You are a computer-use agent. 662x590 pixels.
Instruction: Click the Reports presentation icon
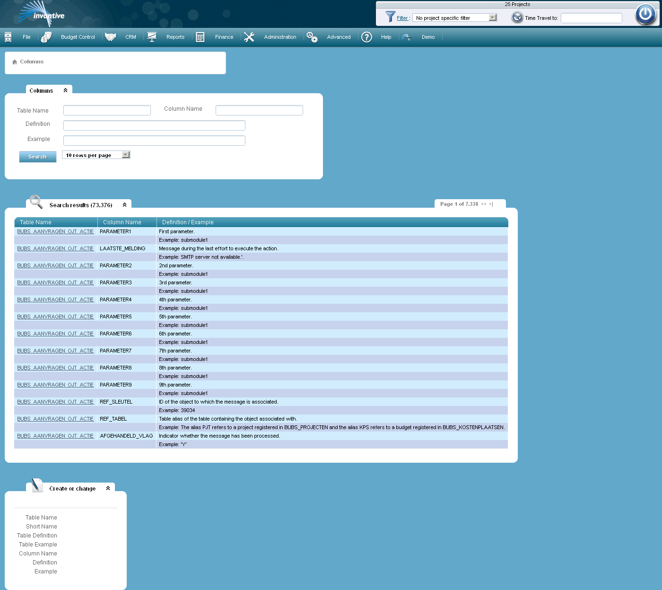[152, 37]
